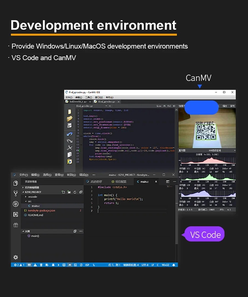This screenshot has height=297, width=248.
Task: Close the main.c editor tab
Action: coord(156,182)
